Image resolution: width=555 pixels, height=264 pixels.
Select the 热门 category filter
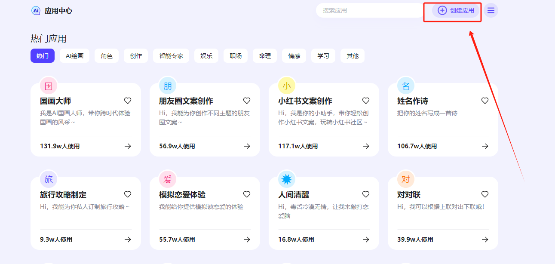point(42,55)
